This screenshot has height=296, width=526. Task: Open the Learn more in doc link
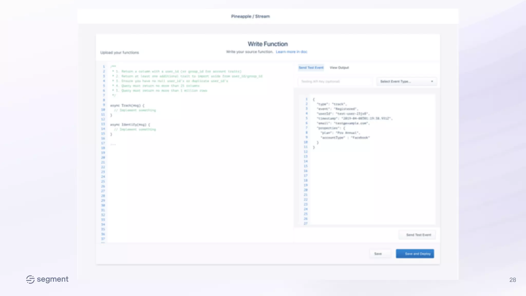click(x=291, y=52)
